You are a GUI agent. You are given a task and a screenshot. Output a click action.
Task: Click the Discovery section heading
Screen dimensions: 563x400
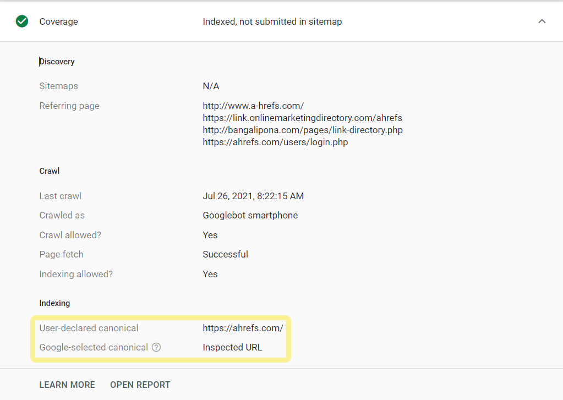pos(57,62)
